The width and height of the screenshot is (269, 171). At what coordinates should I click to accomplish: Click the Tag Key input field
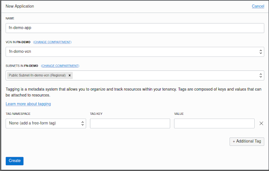coord(130,123)
